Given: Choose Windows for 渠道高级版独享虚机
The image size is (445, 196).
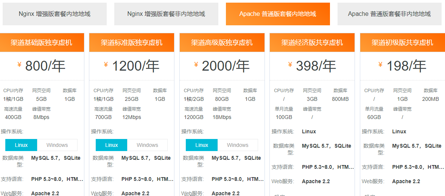Looking at the screenshot, I should tap(238, 145).
